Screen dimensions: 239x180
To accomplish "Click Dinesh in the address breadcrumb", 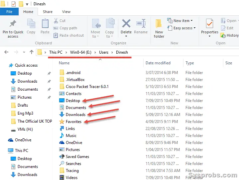I will point(122,52).
